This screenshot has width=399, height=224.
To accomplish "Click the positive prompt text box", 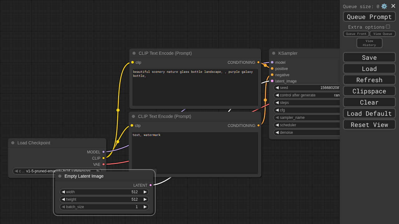I will coord(195,87).
